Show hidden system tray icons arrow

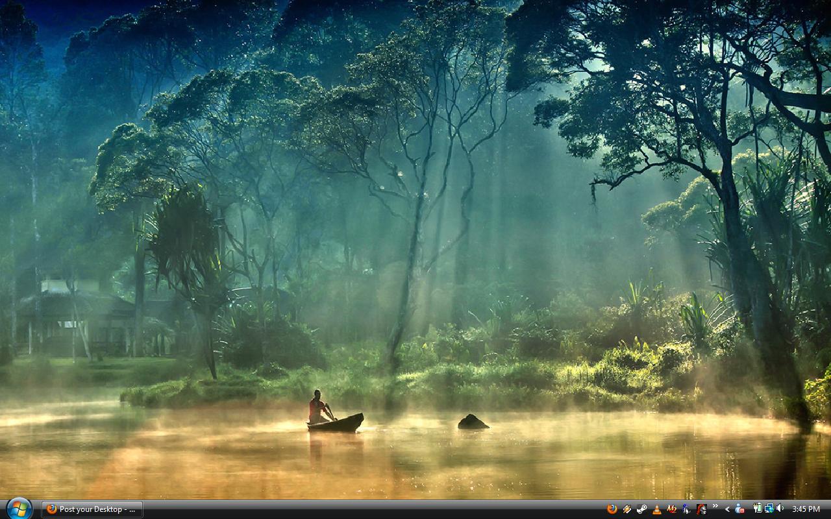[x=728, y=509]
